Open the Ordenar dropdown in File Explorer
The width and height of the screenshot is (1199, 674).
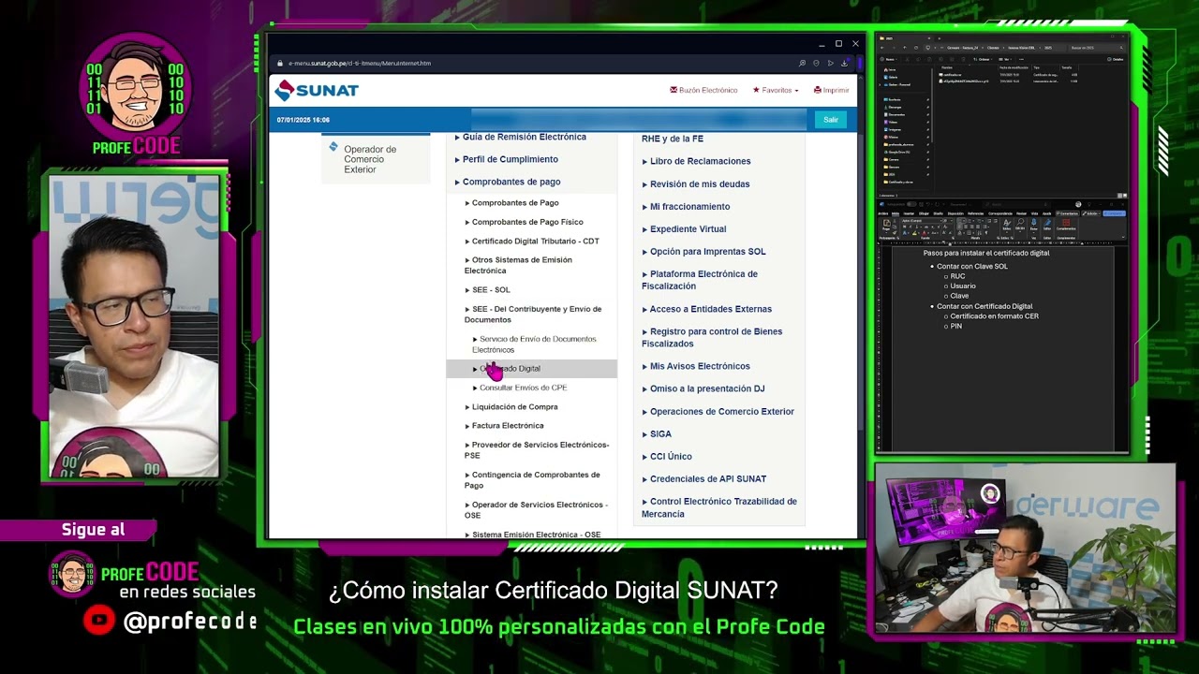tap(984, 59)
